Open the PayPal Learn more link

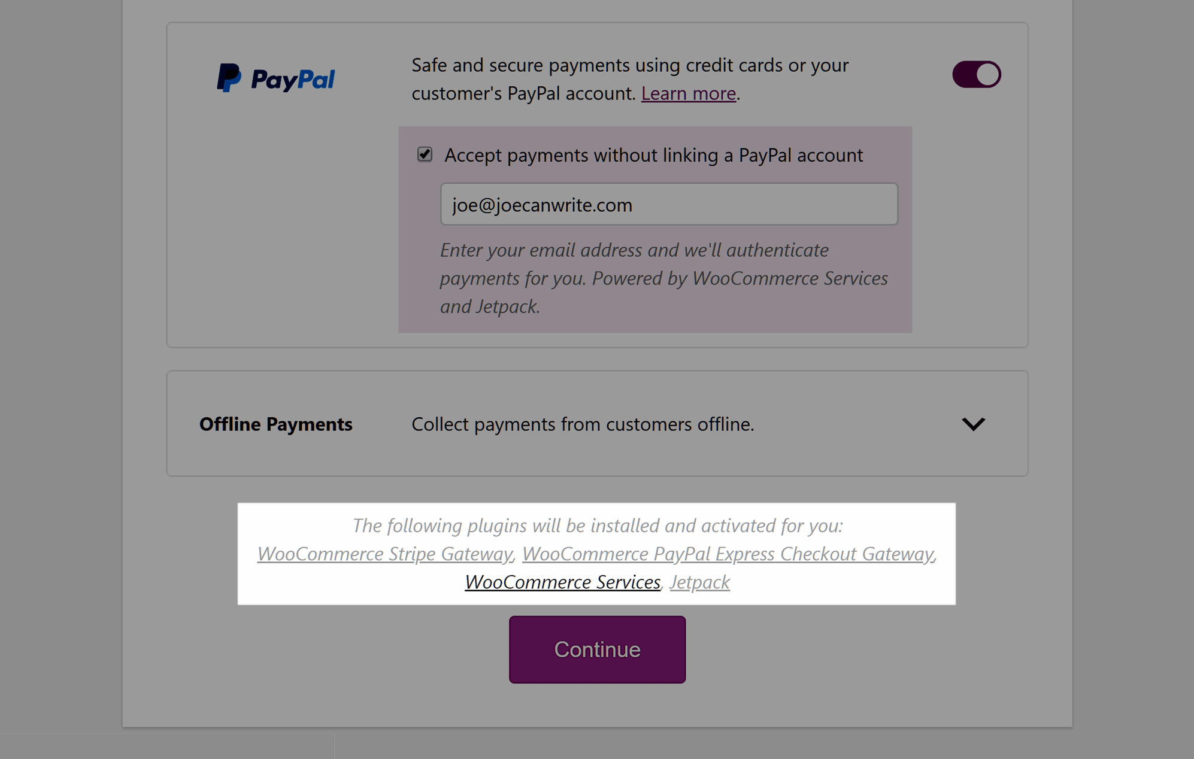pos(688,93)
